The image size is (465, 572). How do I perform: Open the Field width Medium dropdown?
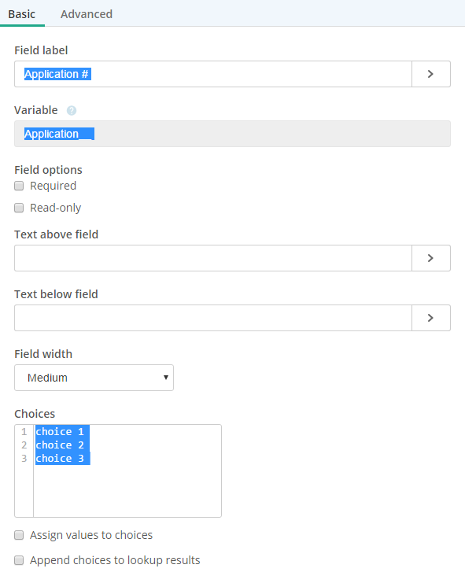click(94, 378)
